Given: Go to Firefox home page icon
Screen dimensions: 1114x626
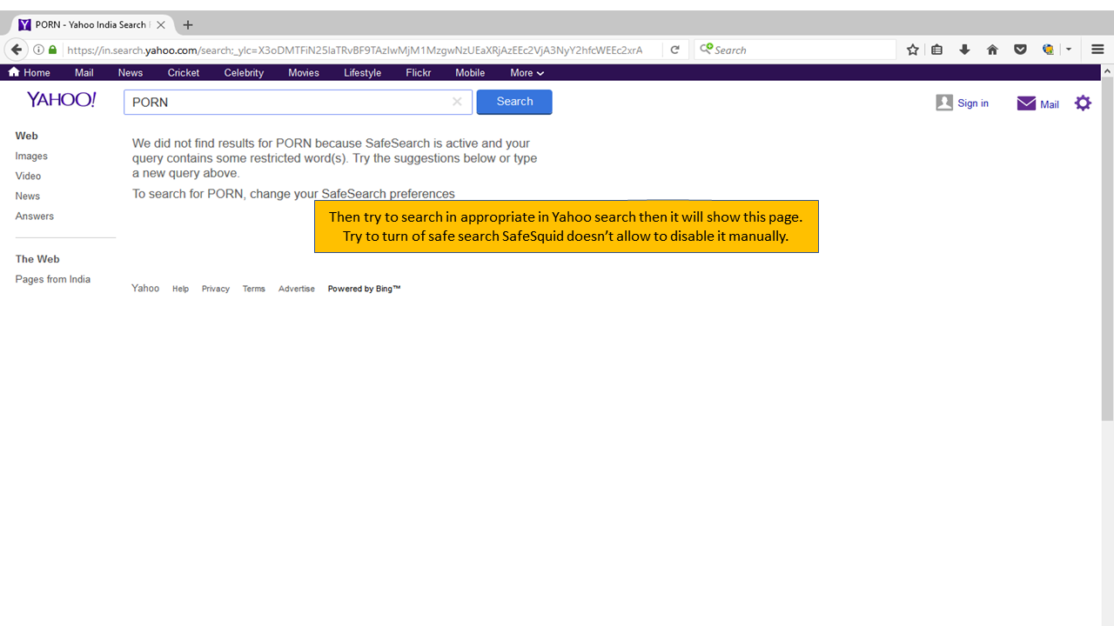Looking at the screenshot, I should click(x=992, y=50).
